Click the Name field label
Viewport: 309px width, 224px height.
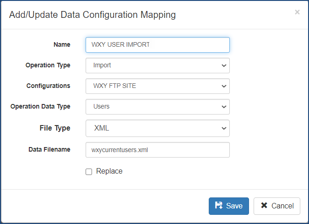click(62, 45)
